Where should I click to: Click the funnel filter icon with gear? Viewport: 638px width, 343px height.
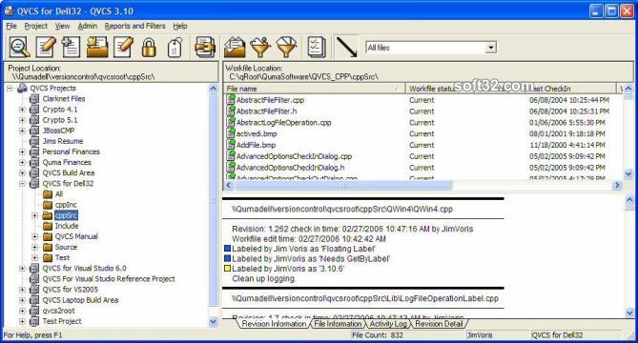(260, 47)
